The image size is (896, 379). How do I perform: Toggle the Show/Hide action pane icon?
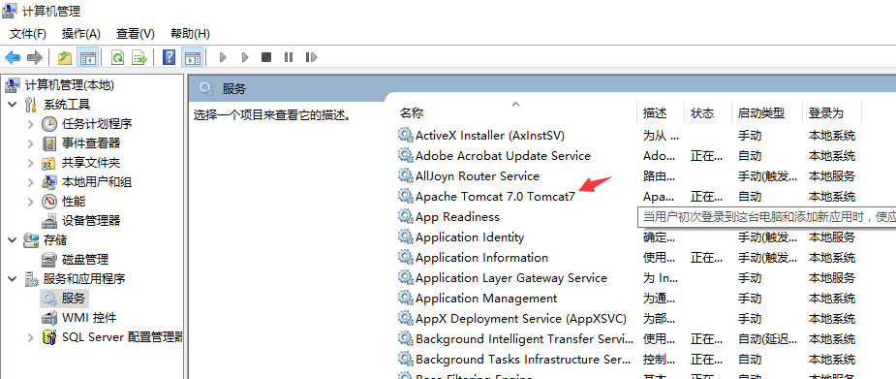click(192, 57)
